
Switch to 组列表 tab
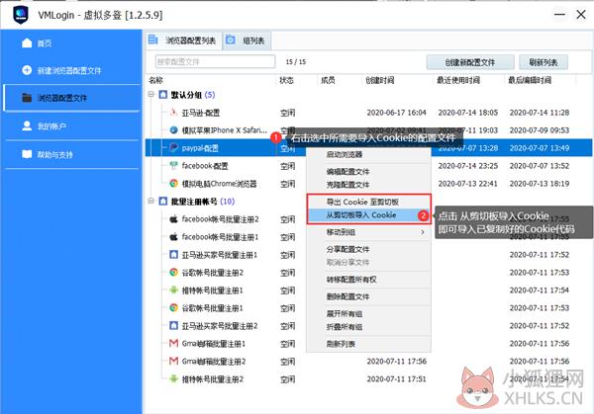[x=247, y=41]
